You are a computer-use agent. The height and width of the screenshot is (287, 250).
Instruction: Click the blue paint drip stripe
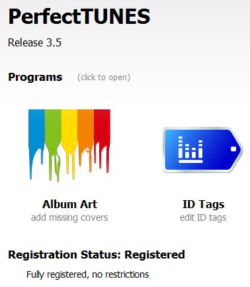(x=36, y=144)
